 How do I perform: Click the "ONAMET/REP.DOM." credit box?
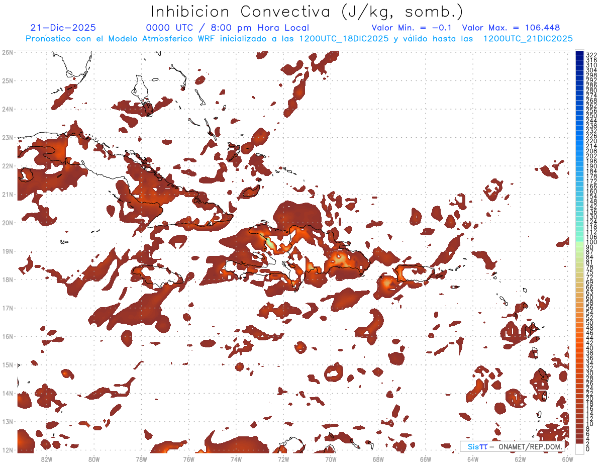512,446
